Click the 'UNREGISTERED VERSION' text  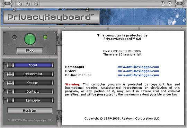[122, 51]
